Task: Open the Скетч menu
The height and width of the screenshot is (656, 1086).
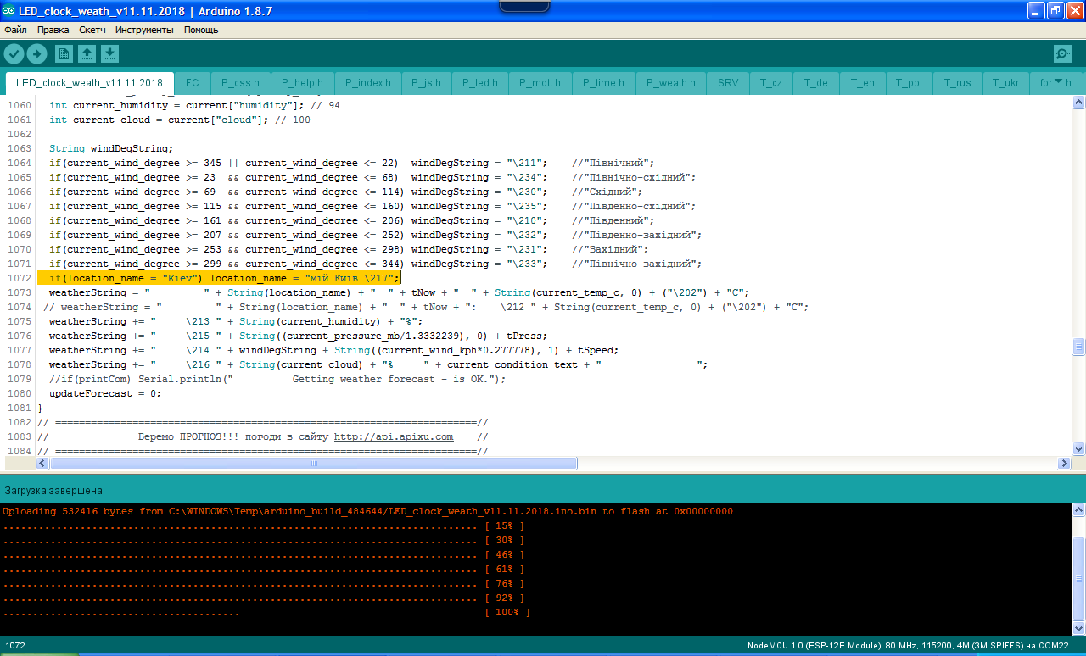Action: click(92, 30)
